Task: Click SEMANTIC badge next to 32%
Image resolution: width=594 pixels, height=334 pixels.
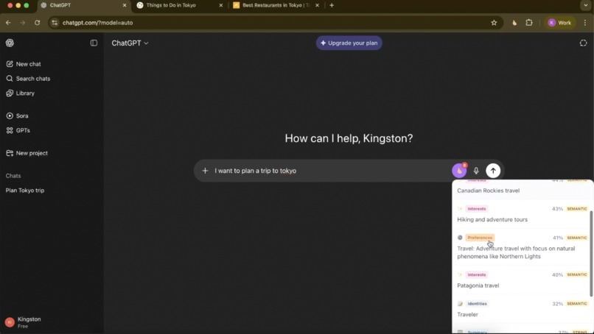Action: tap(577, 303)
